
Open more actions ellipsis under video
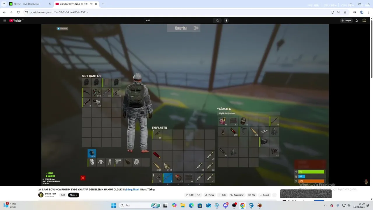coord(274,195)
